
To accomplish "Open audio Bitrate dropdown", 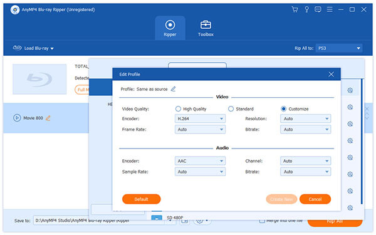I will point(306,172).
